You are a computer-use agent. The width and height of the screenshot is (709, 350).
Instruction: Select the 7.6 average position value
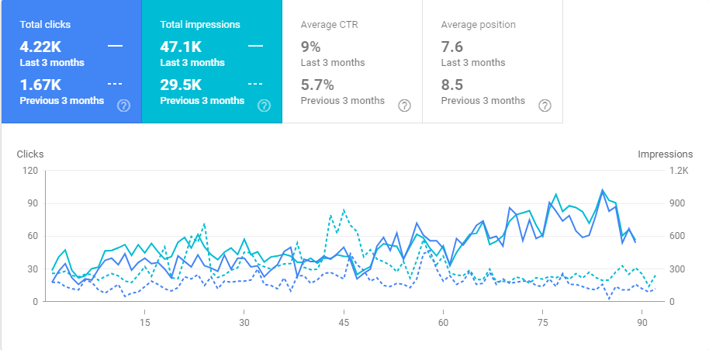(x=452, y=46)
